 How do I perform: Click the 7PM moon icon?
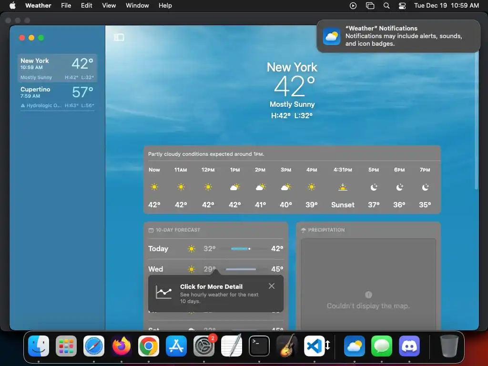425,187
